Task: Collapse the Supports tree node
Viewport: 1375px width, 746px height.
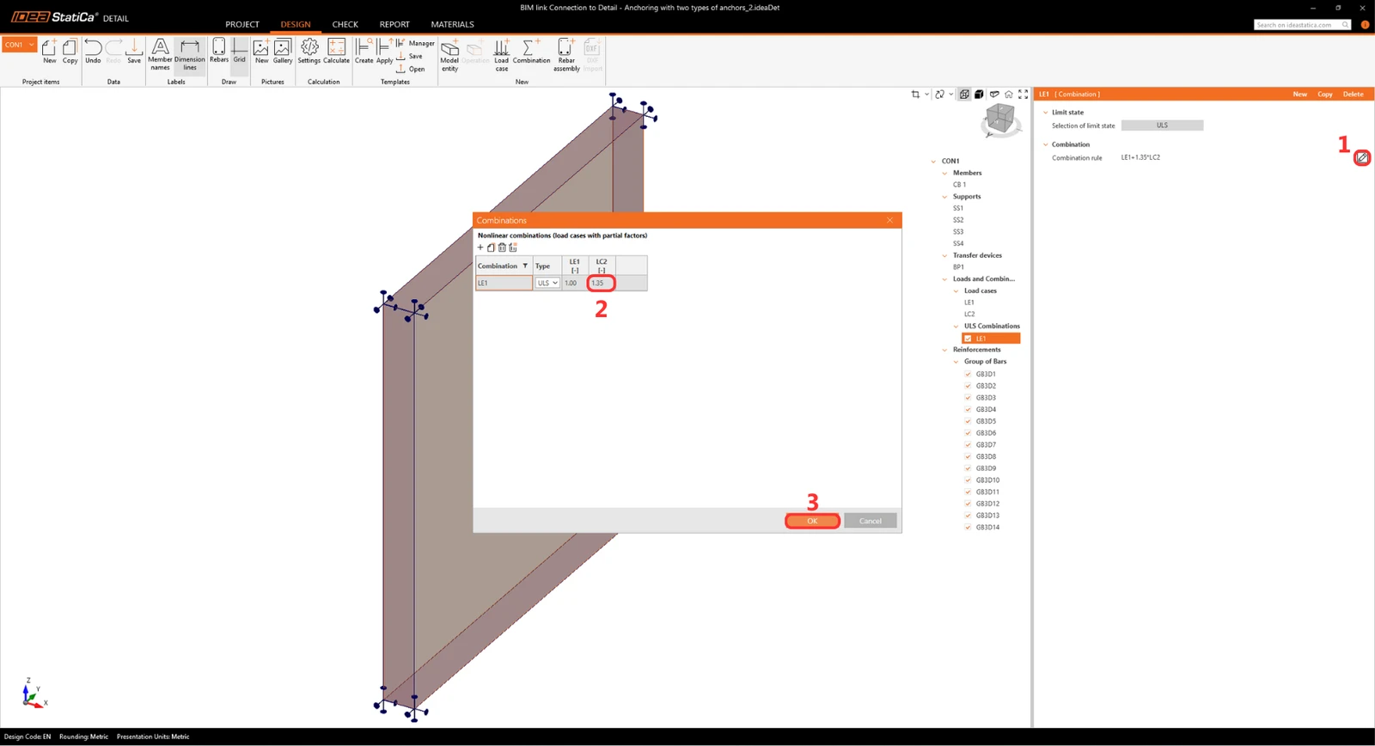Action: click(944, 197)
